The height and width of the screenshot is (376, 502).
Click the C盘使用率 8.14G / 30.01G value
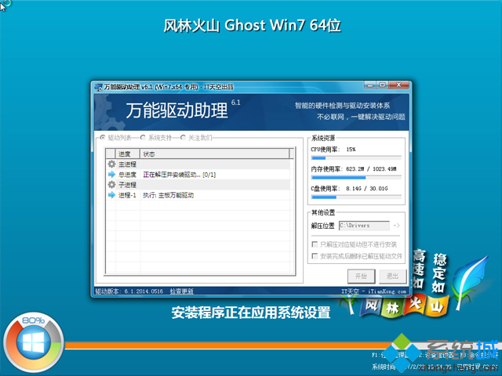click(x=366, y=188)
